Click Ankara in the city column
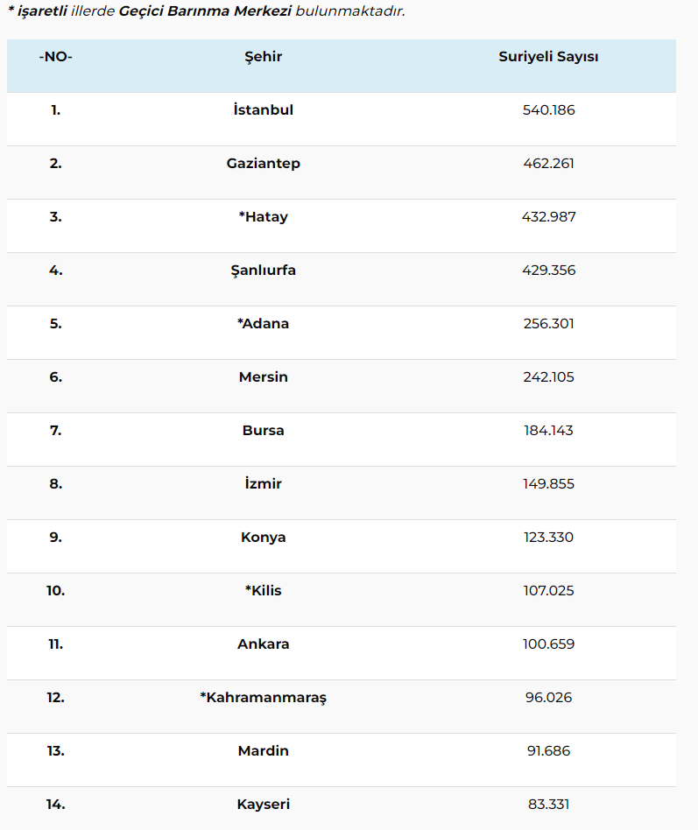The height and width of the screenshot is (830, 698). pos(263,644)
